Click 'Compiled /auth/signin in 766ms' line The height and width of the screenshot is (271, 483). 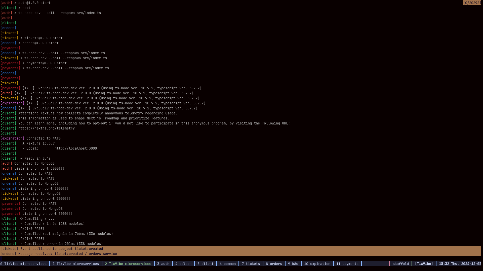[x=57, y=234]
